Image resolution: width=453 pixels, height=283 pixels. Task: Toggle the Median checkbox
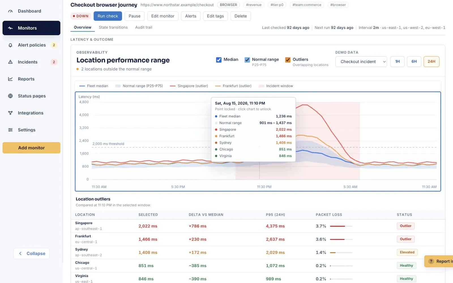coord(219,60)
